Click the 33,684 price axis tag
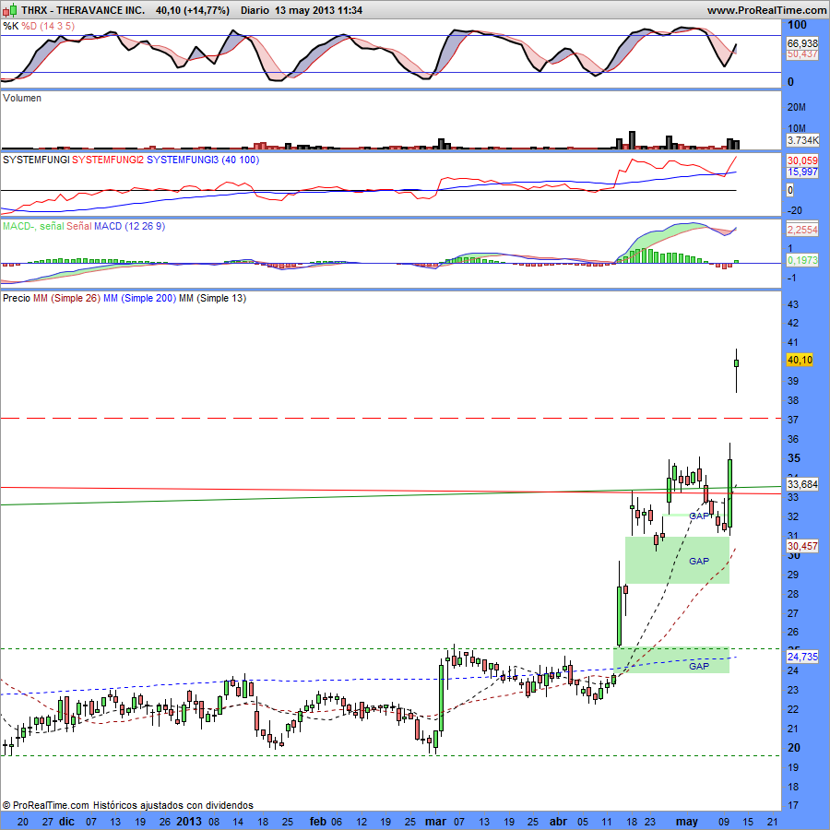 point(802,484)
